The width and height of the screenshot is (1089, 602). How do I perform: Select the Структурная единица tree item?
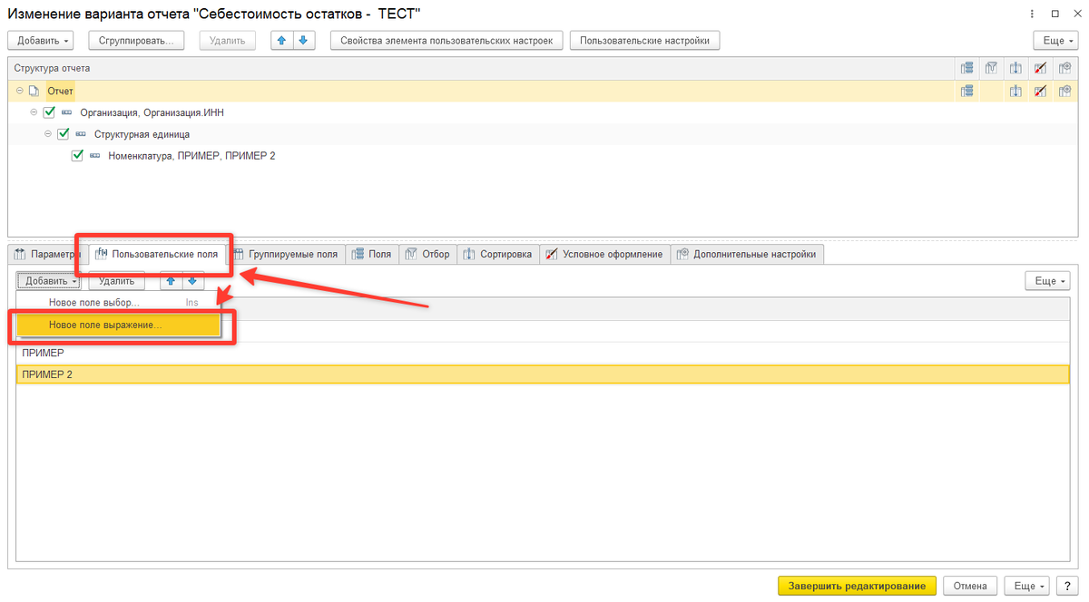pos(142,134)
